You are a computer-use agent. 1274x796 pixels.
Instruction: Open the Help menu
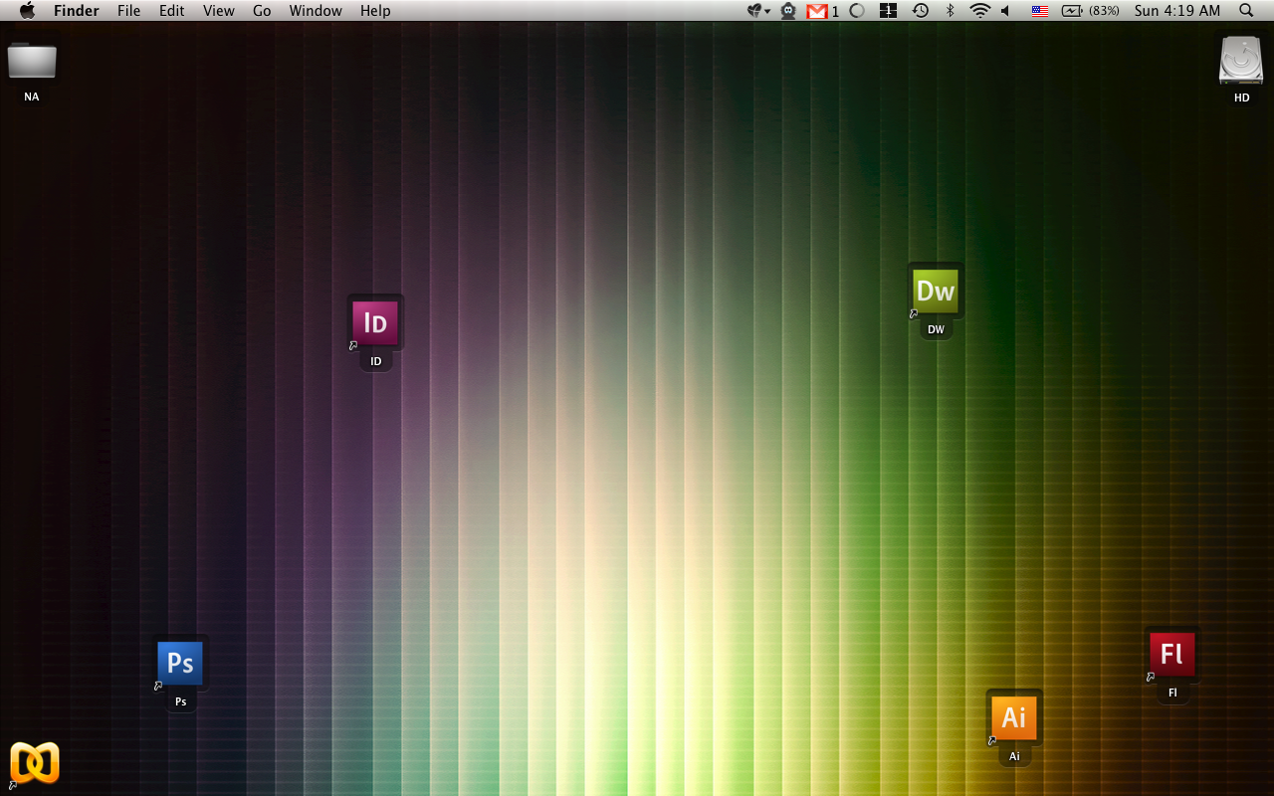point(375,10)
